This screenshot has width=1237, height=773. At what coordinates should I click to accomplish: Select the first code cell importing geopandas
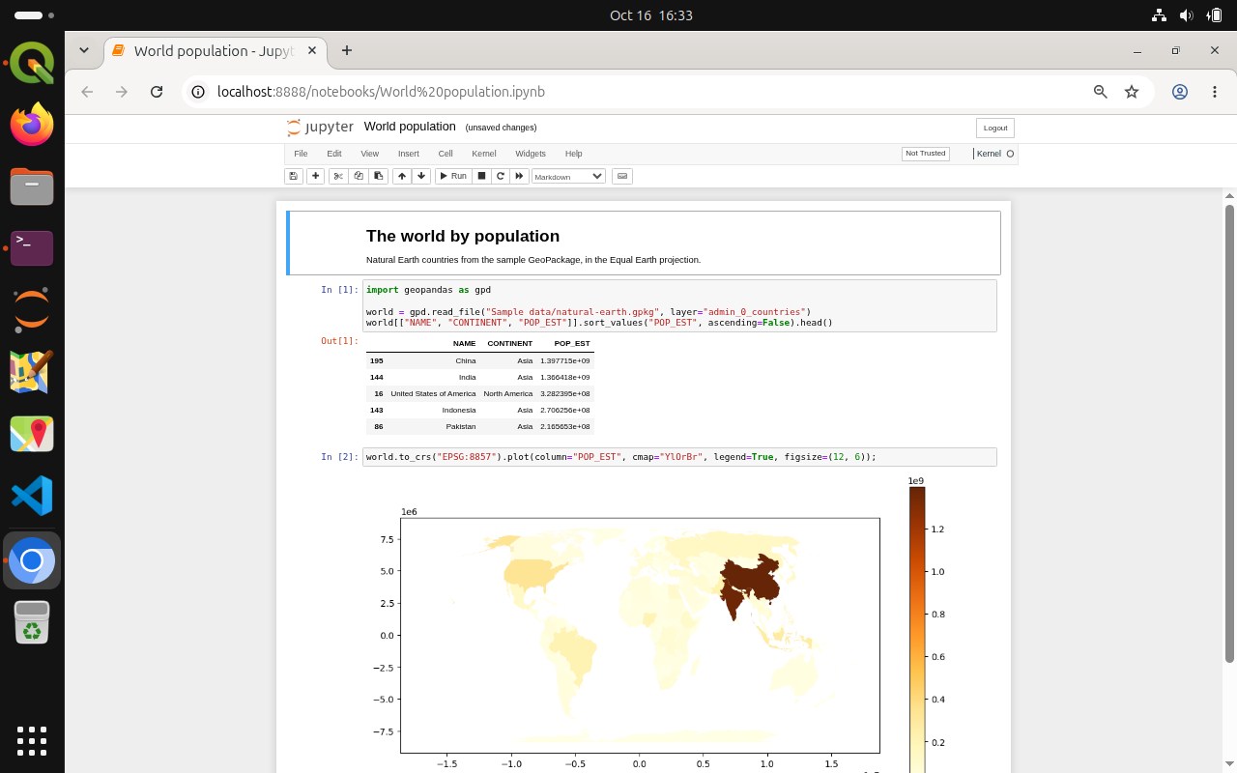[x=679, y=306]
